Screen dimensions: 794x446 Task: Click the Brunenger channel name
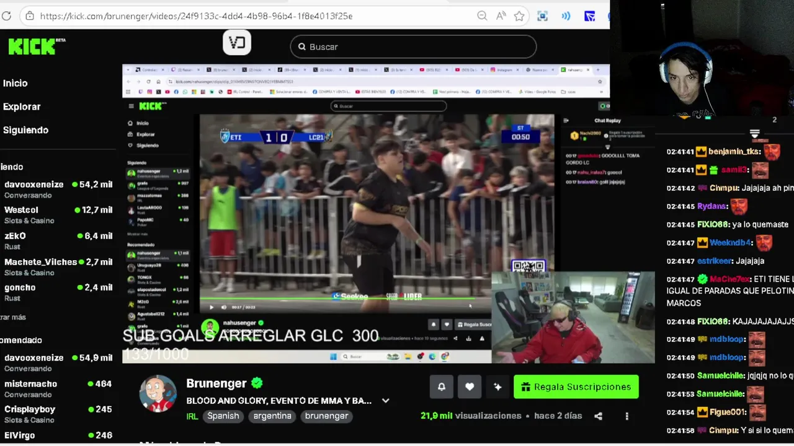[216, 383]
